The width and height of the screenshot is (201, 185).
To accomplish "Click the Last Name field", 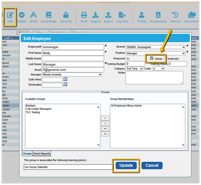I will tap(73, 64).
